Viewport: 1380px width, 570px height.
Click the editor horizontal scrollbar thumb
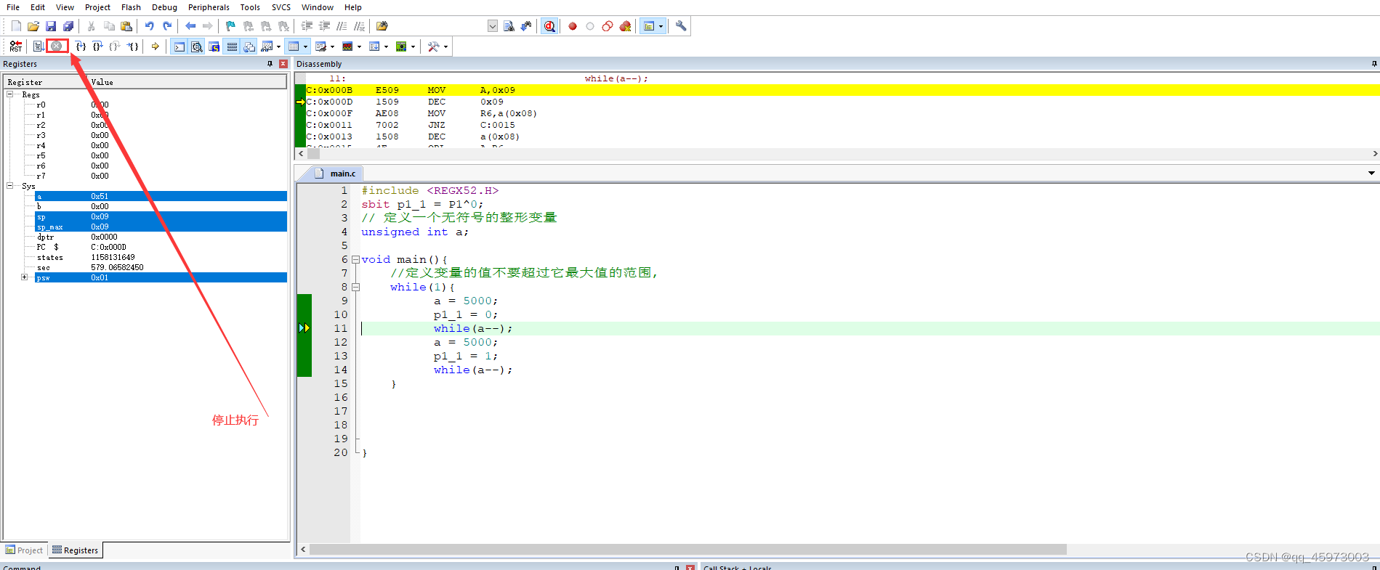pos(688,550)
